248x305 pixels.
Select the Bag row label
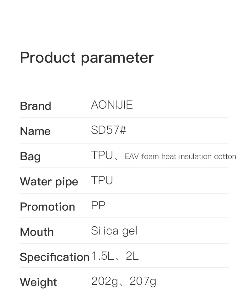point(30,156)
